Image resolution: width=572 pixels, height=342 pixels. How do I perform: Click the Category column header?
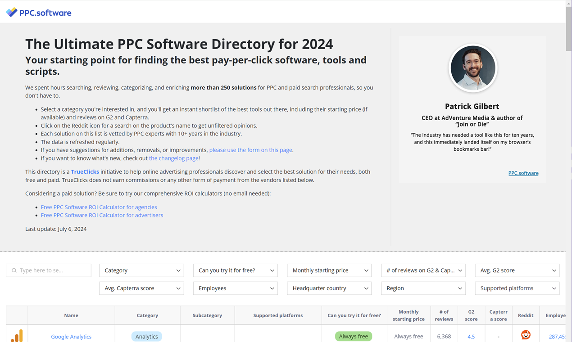[147, 315]
